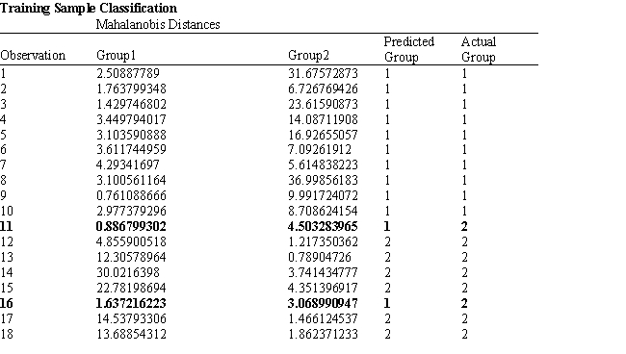The width and height of the screenshot is (626, 354).
Task: Select Group1 value 4.855900518
Action: pos(131,242)
